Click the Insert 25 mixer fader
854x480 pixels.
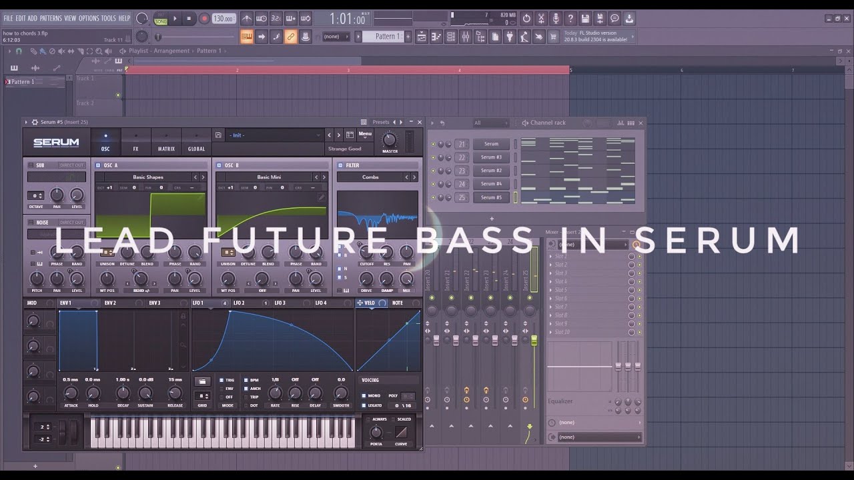[x=534, y=340]
